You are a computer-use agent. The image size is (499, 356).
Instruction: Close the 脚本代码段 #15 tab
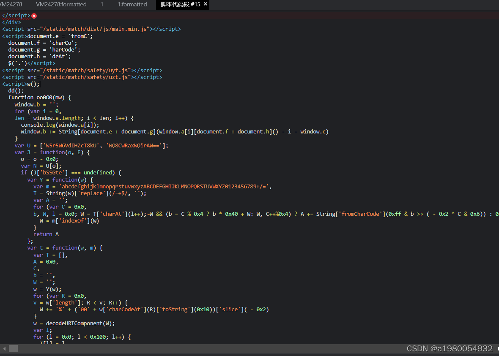click(x=205, y=4)
